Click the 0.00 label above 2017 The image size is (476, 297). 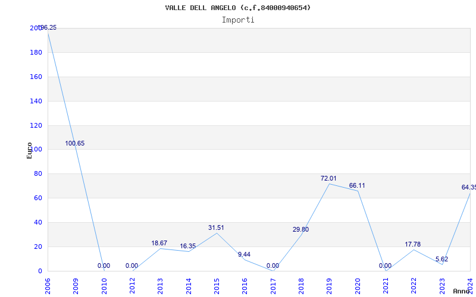click(273, 266)
